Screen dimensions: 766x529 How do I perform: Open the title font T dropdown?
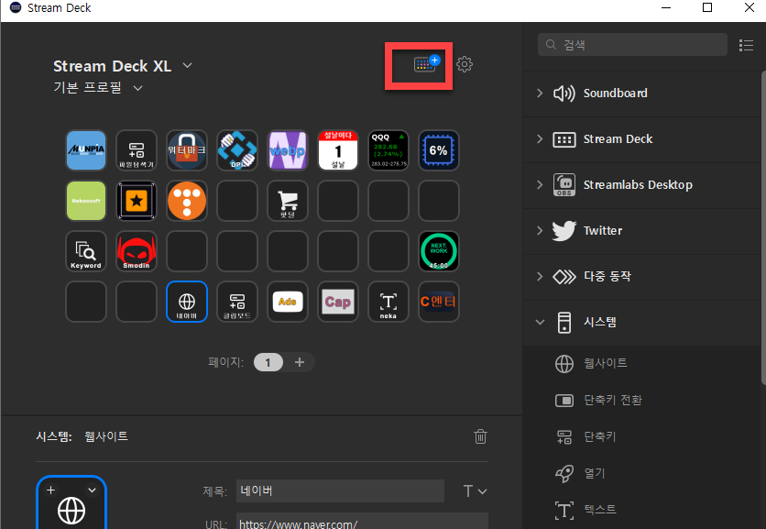click(475, 490)
